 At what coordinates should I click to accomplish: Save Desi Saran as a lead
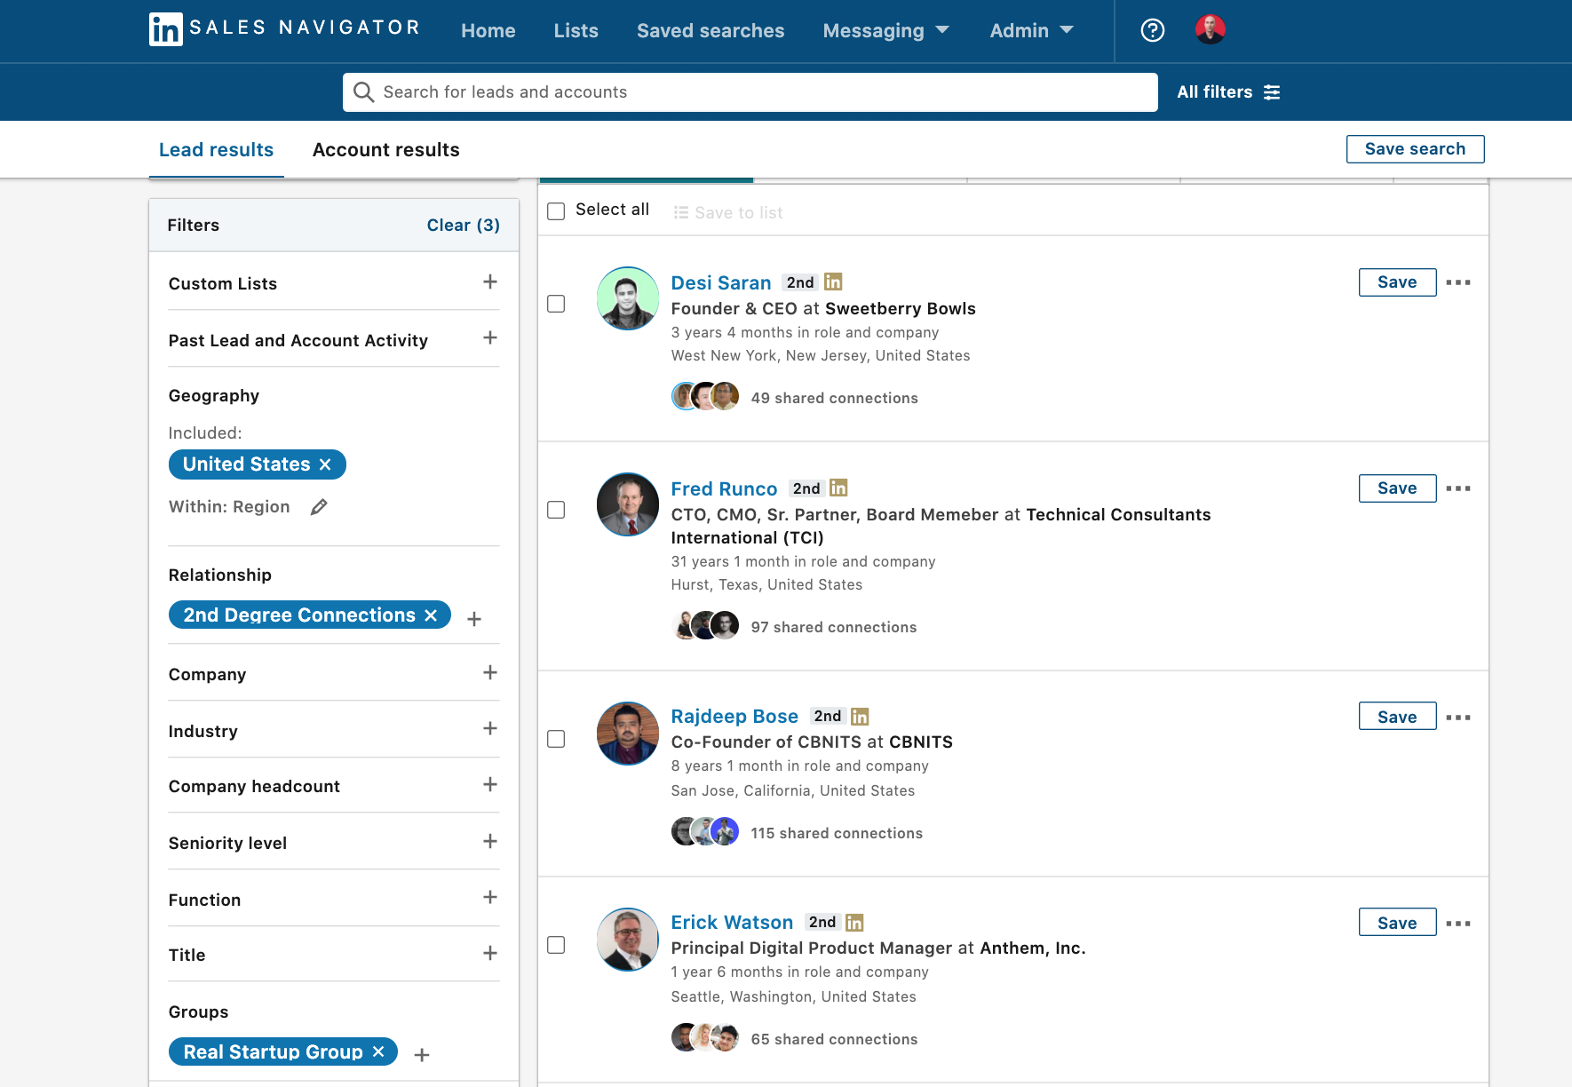(x=1397, y=282)
